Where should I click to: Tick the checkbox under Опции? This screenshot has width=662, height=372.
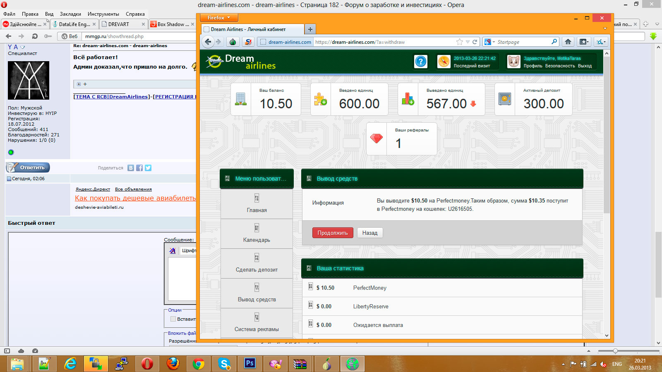click(x=173, y=319)
